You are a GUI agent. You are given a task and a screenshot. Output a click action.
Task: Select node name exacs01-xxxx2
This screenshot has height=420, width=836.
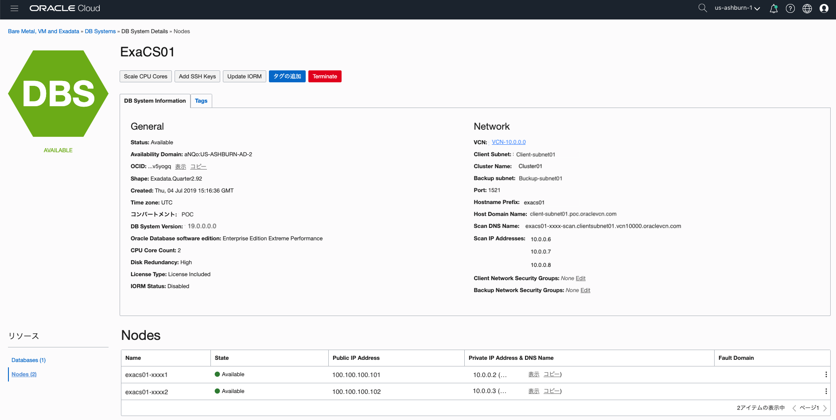pyautogui.click(x=147, y=392)
